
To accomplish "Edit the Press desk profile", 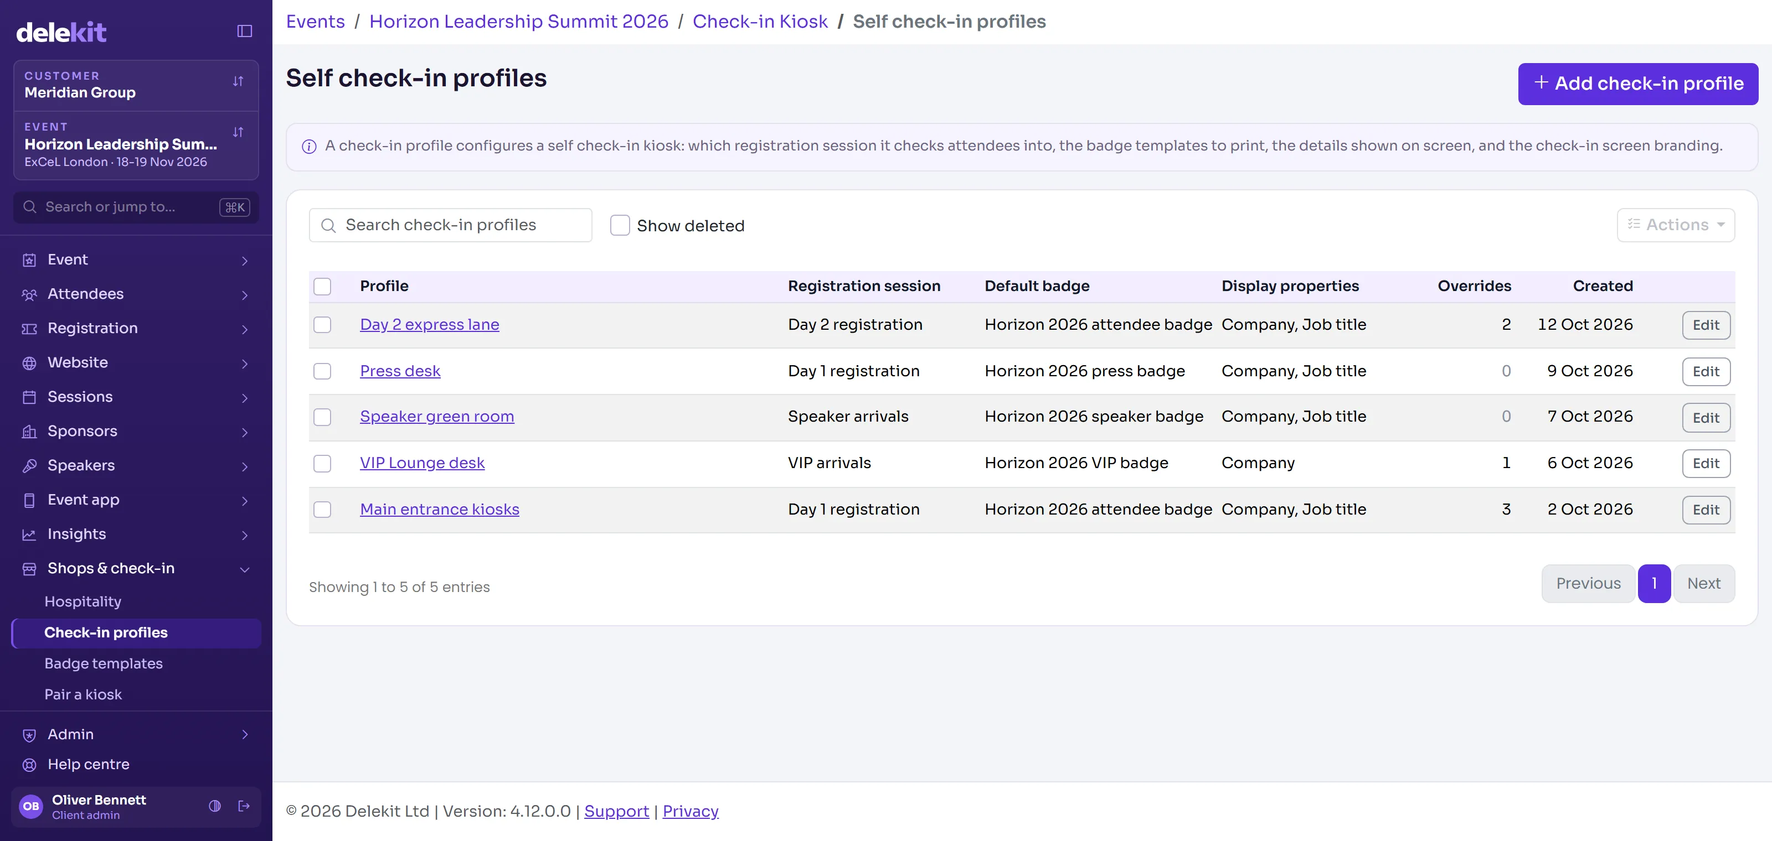I will (x=1706, y=372).
